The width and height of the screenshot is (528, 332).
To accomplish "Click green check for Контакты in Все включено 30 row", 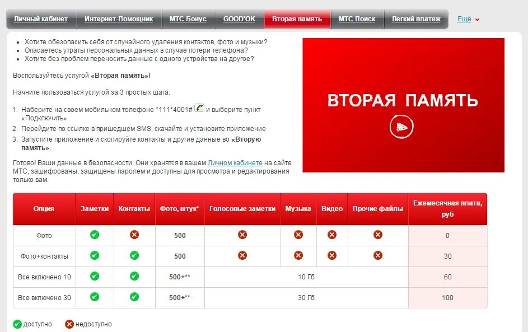I will (134, 297).
